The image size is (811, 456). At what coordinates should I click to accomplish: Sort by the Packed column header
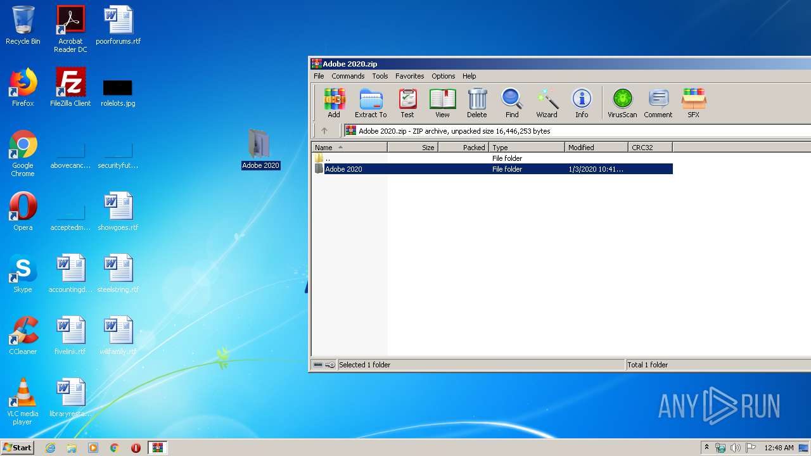(x=463, y=148)
